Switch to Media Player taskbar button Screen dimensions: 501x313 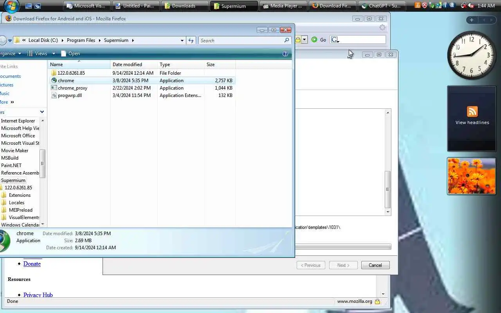[x=283, y=6]
